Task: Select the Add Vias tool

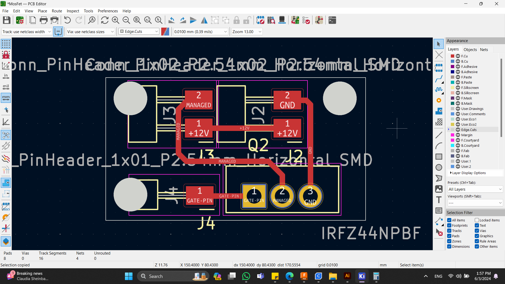Action: pyautogui.click(x=439, y=100)
